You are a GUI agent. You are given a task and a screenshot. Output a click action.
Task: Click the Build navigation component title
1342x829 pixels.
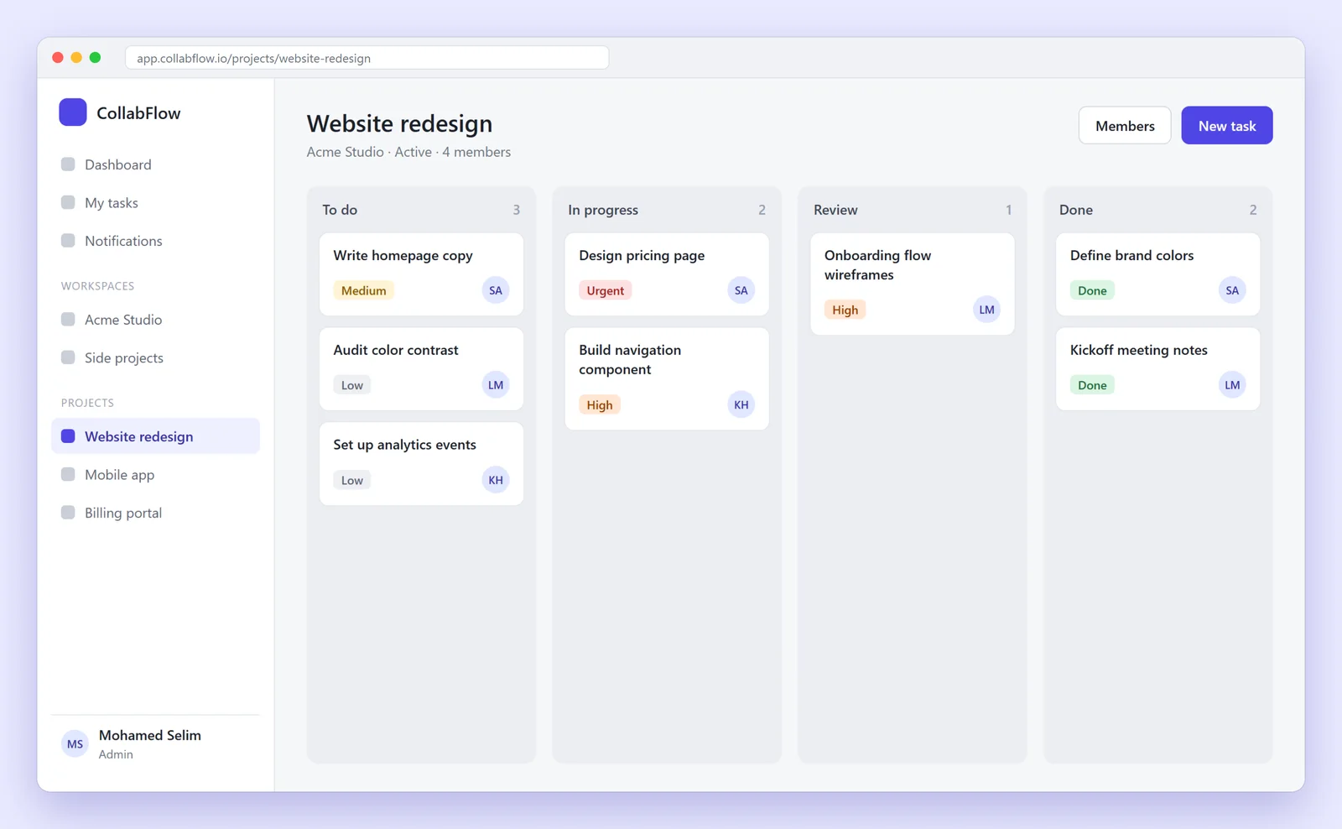click(x=630, y=359)
